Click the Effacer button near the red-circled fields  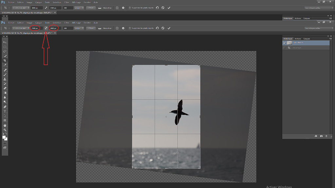[x=91, y=28]
